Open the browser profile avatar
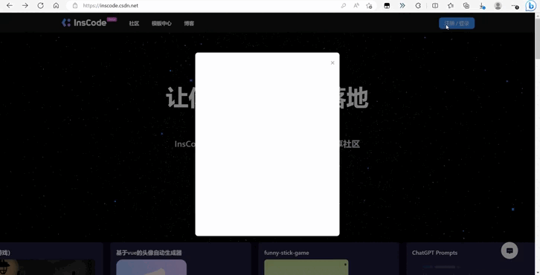The height and width of the screenshot is (275, 540). [498, 5]
